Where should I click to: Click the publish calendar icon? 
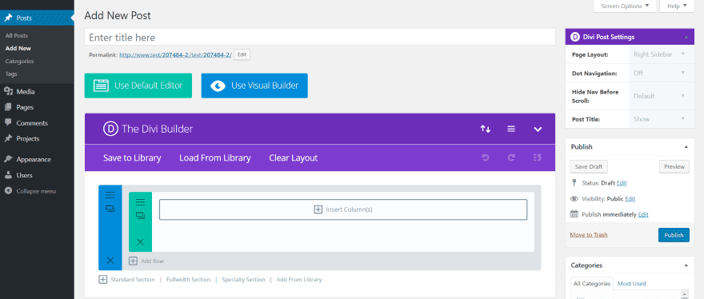pyautogui.click(x=574, y=213)
